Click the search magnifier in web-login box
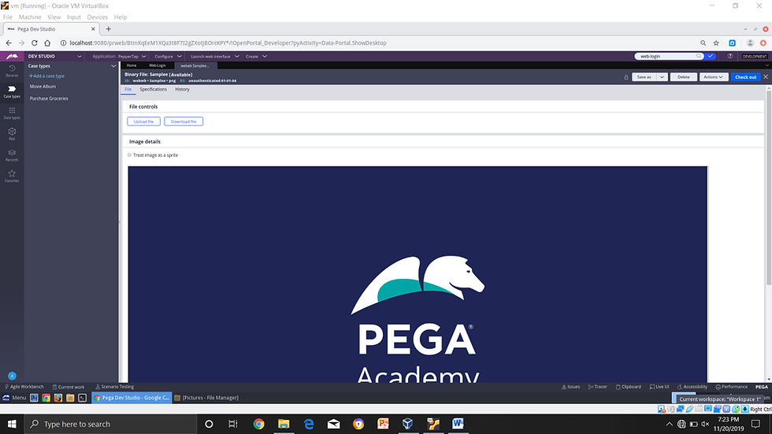This screenshot has height=434, width=772. tap(699, 56)
